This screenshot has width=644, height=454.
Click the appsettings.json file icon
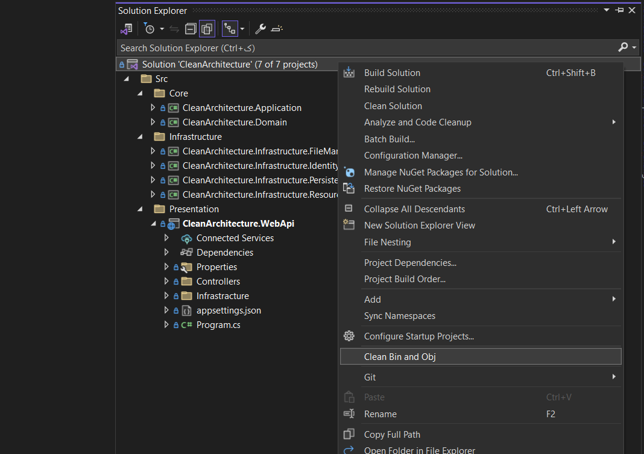[186, 311]
